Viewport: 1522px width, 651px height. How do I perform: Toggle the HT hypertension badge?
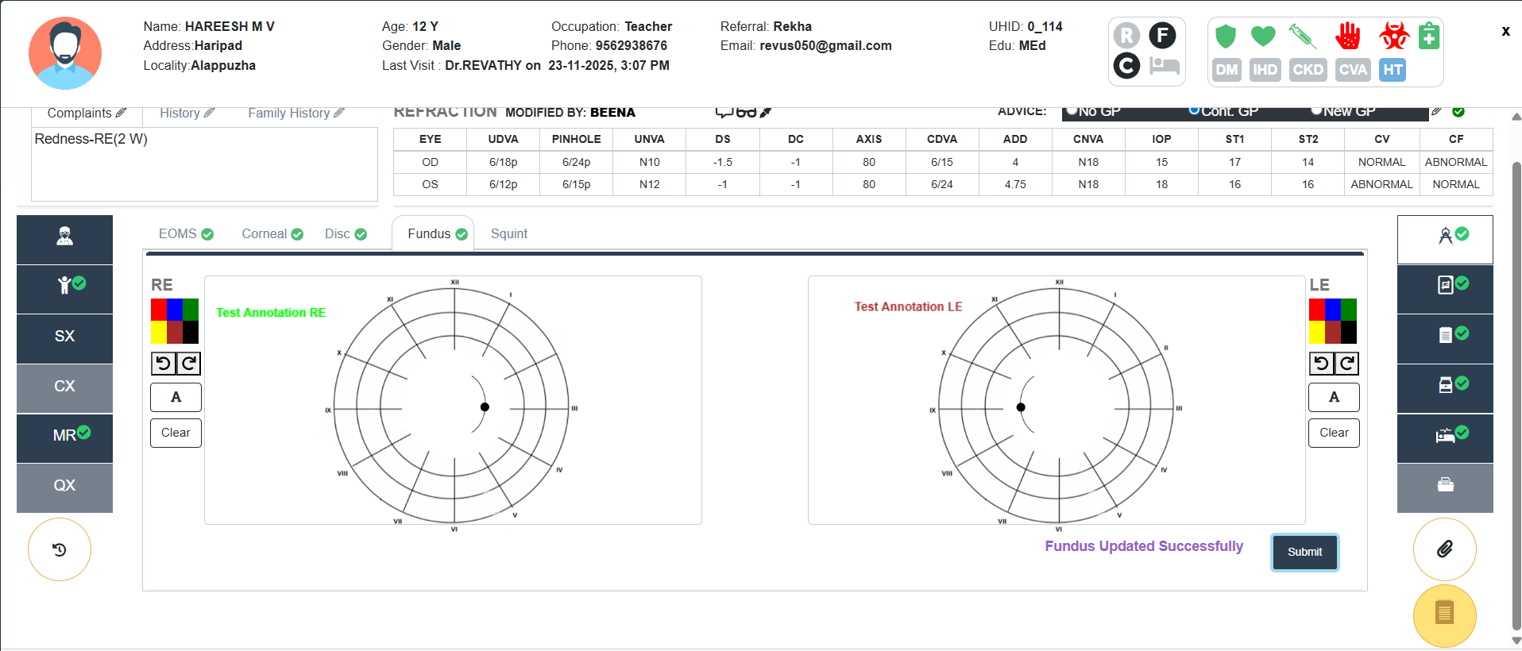(x=1392, y=70)
